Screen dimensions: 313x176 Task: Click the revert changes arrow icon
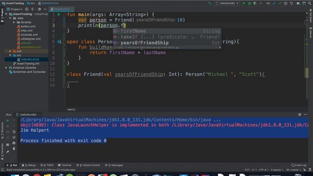tap(291, 3)
